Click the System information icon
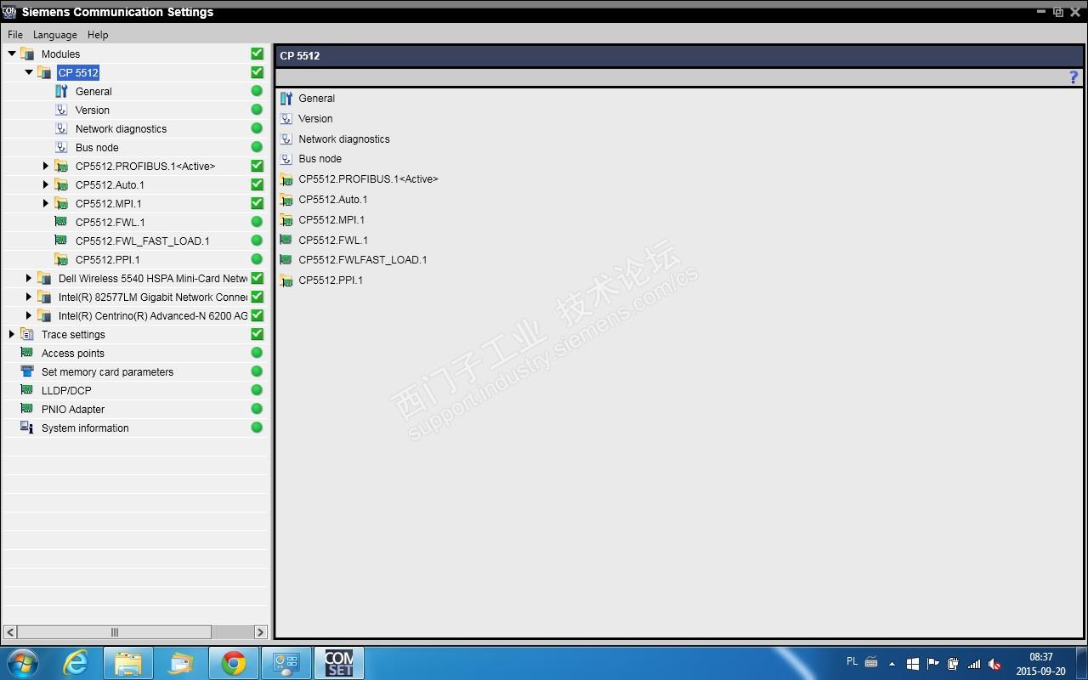The width and height of the screenshot is (1088, 680). coord(27,428)
